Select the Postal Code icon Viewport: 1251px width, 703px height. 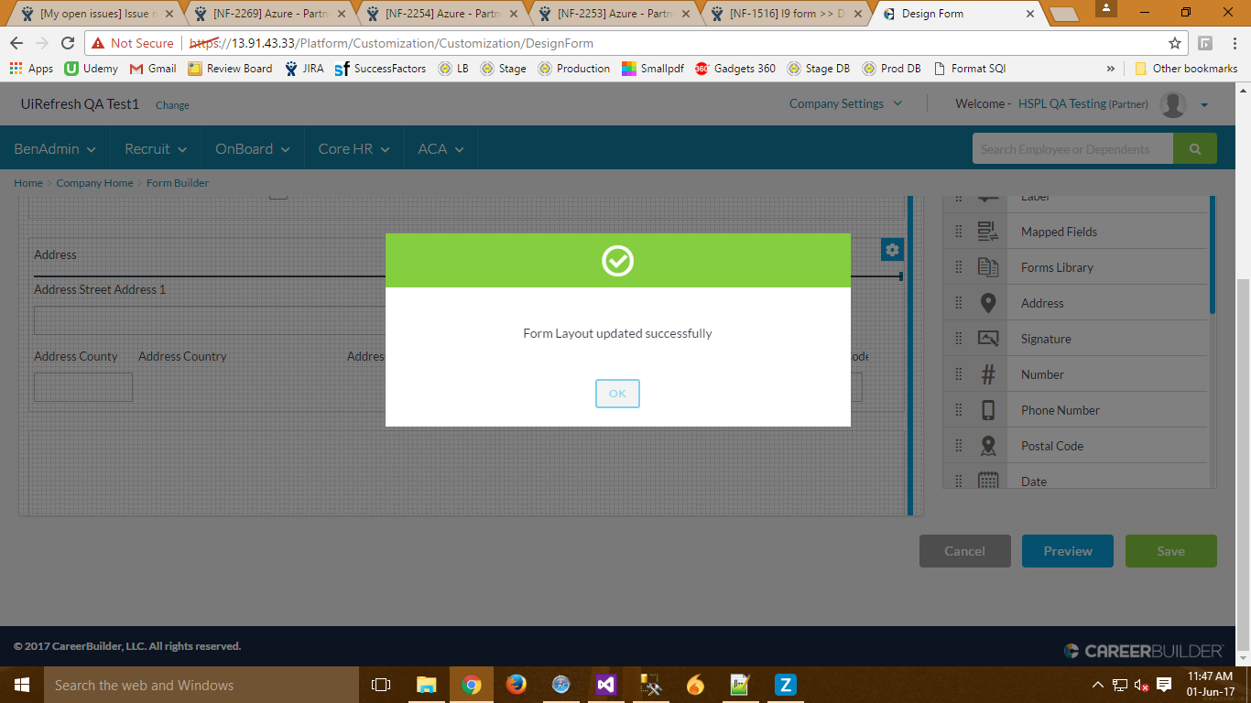pyautogui.click(x=987, y=446)
